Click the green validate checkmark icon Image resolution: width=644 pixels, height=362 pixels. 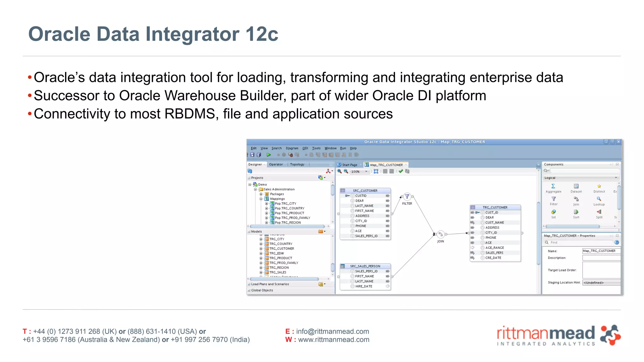tap(401, 171)
